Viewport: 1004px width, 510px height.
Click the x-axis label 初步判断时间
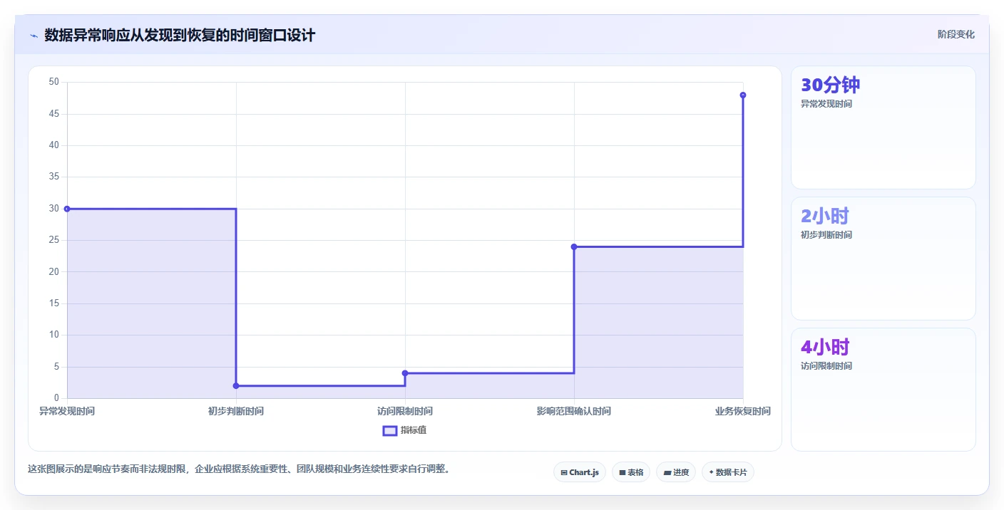pos(236,411)
